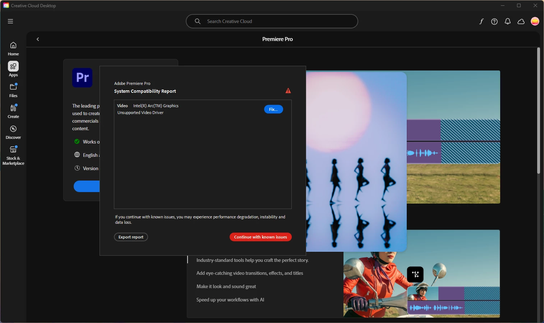
Task: Maximize the Creative Cloud window
Action: point(519,5)
